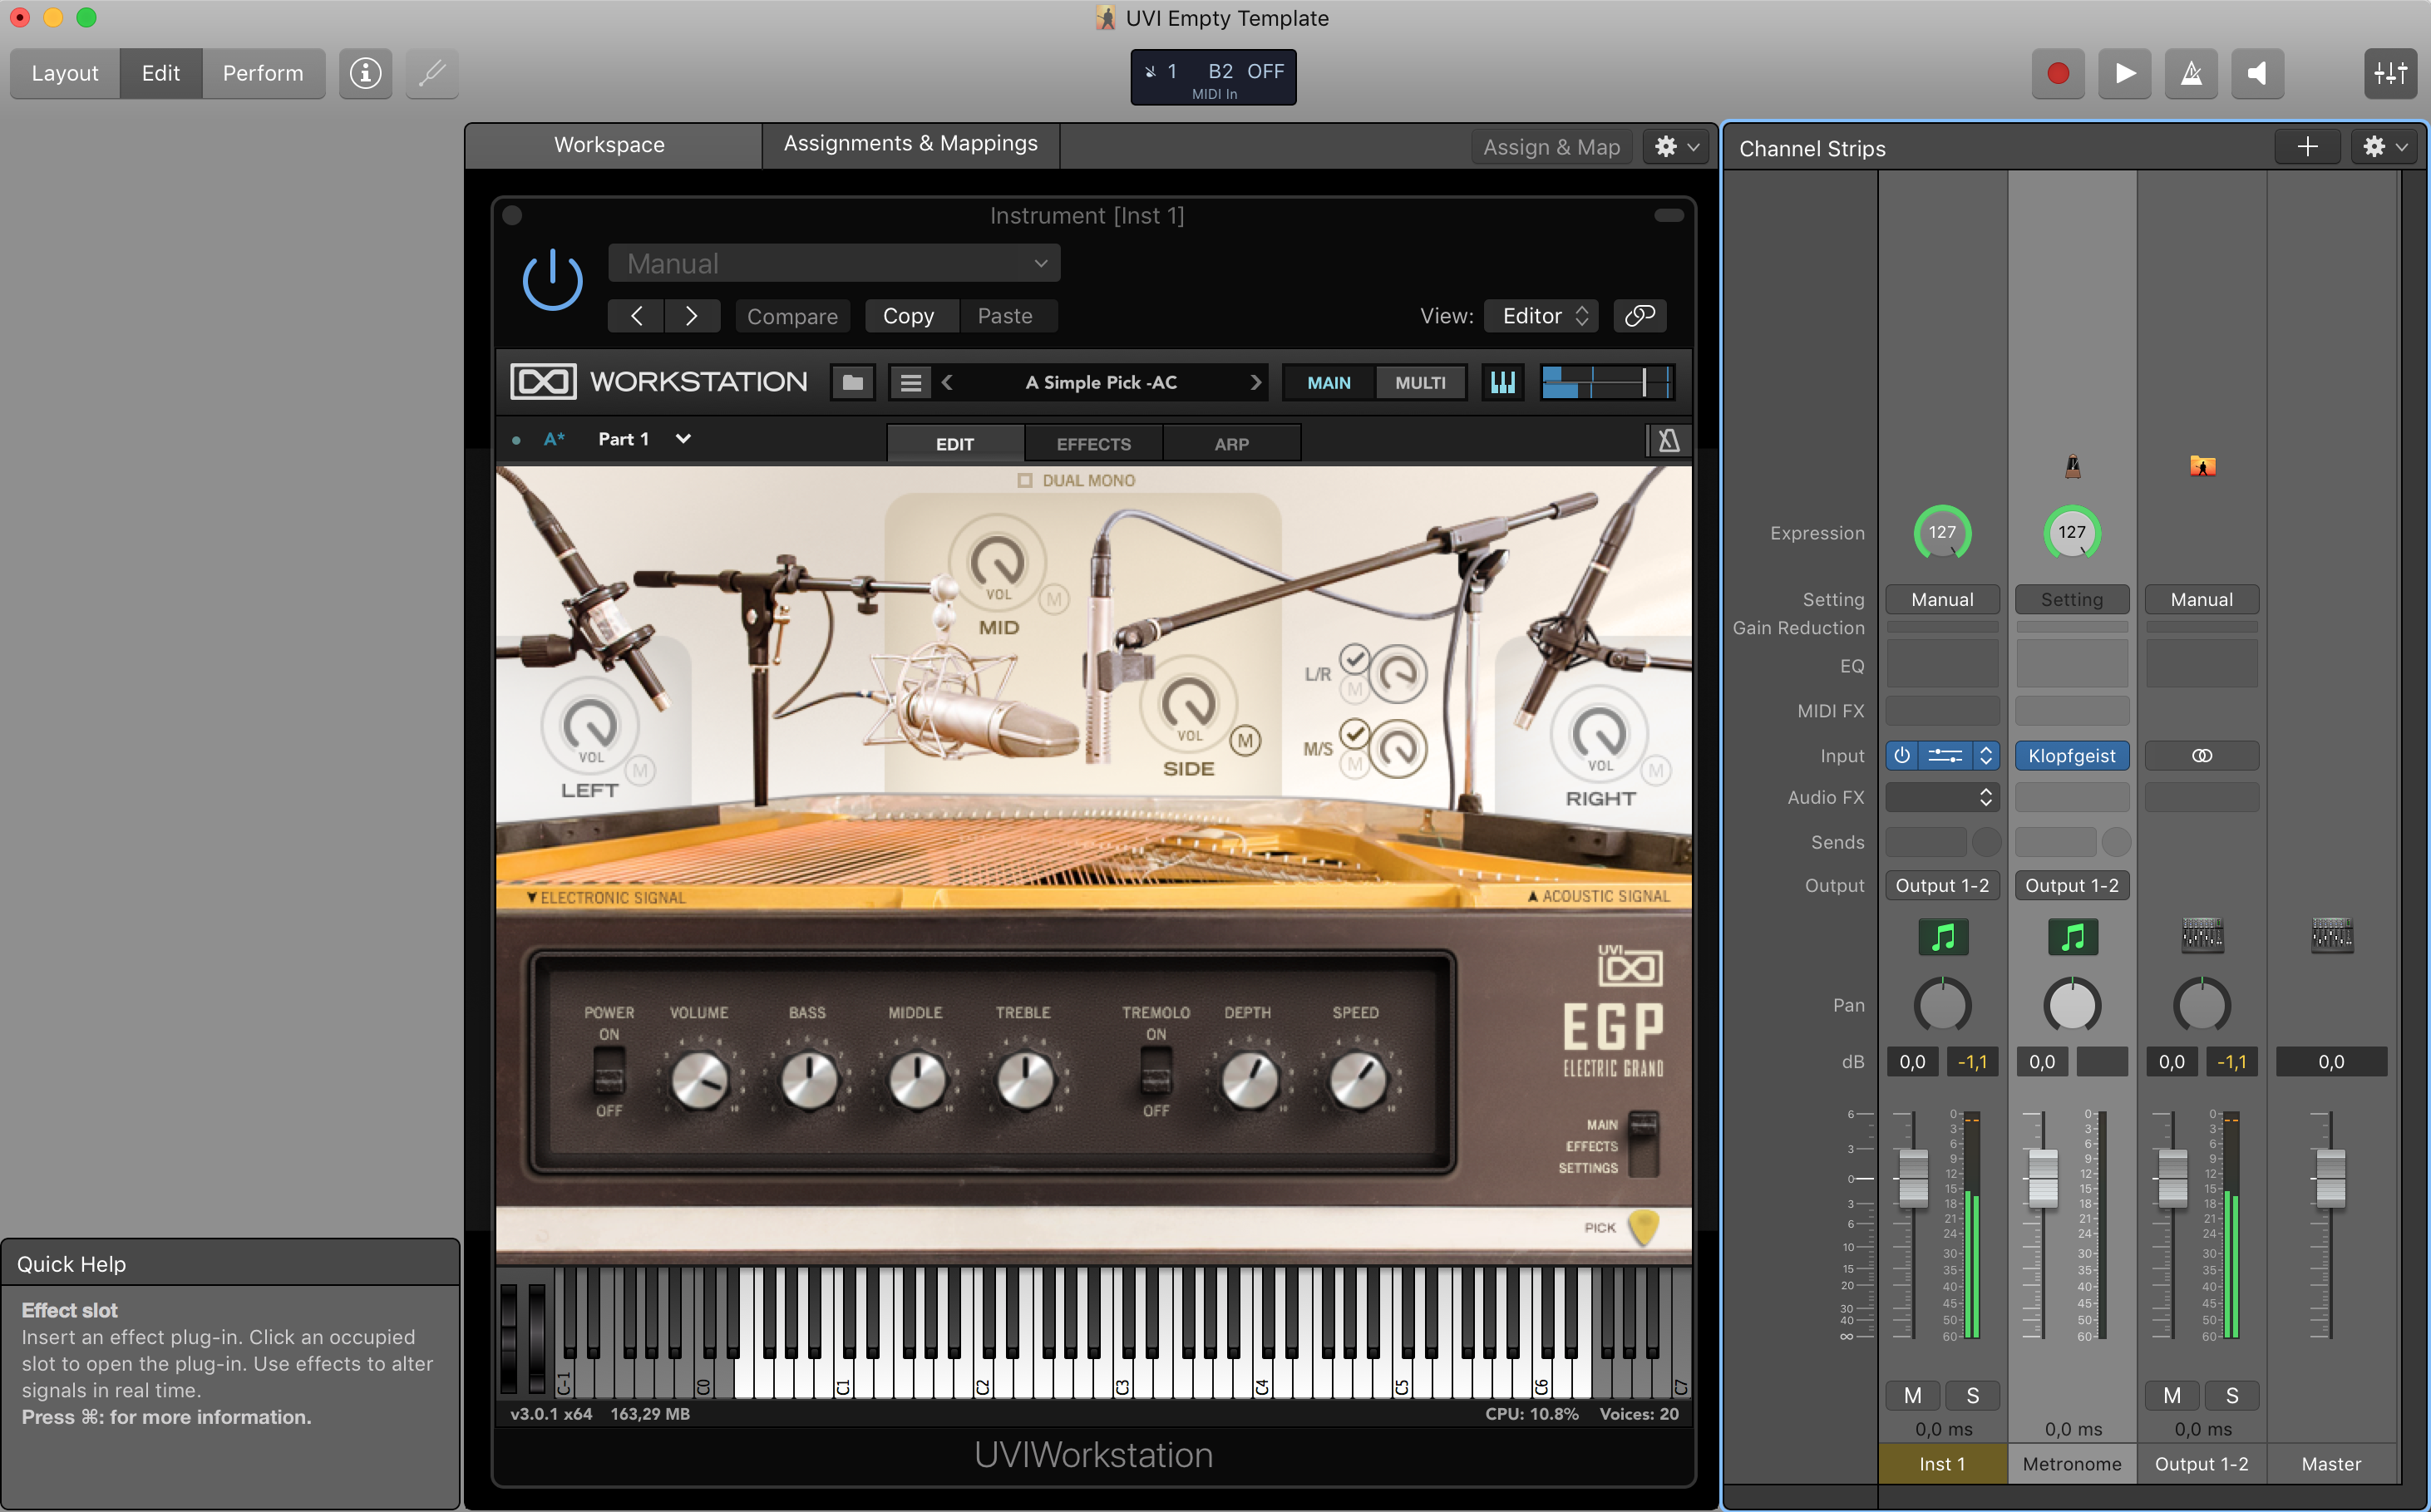The image size is (2431, 1512).
Task: Flip the TREMOLO on/off switch
Action: [1156, 1072]
